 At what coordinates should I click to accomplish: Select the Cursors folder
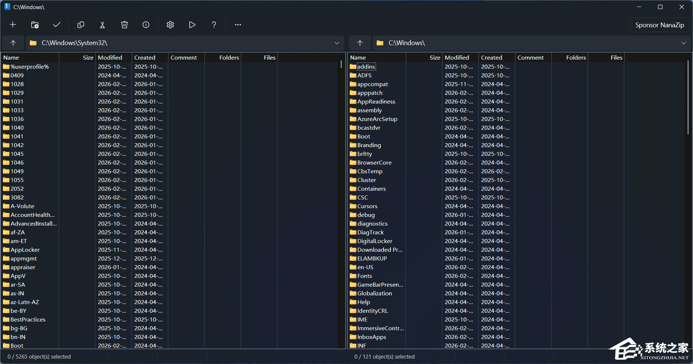[367, 206]
